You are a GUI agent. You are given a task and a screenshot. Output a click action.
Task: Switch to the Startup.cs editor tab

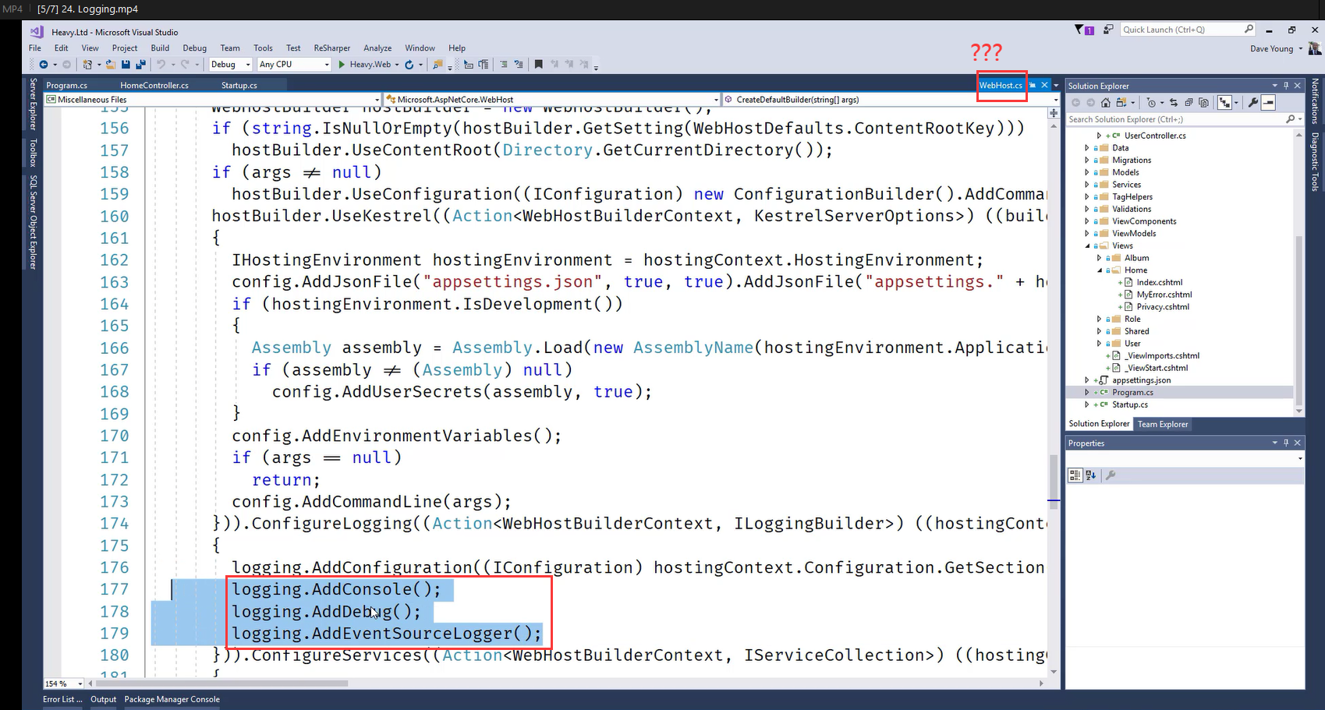(239, 85)
